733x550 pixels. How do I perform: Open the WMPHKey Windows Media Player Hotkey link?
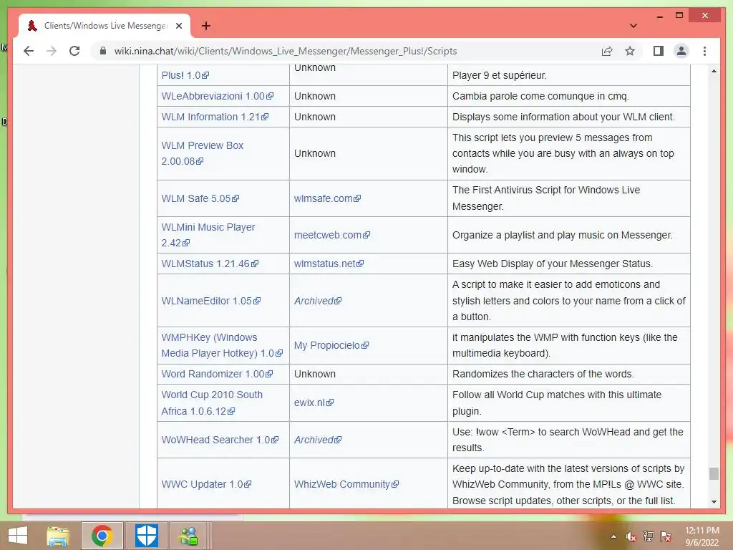pyautogui.click(x=222, y=345)
